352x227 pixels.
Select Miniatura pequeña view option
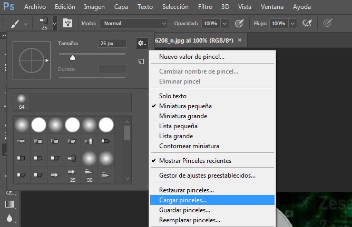point(182,106)
